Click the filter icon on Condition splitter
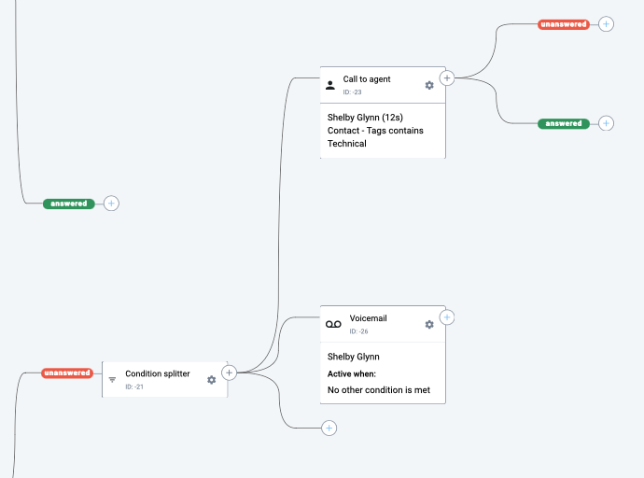 click(x=113, y=380)
